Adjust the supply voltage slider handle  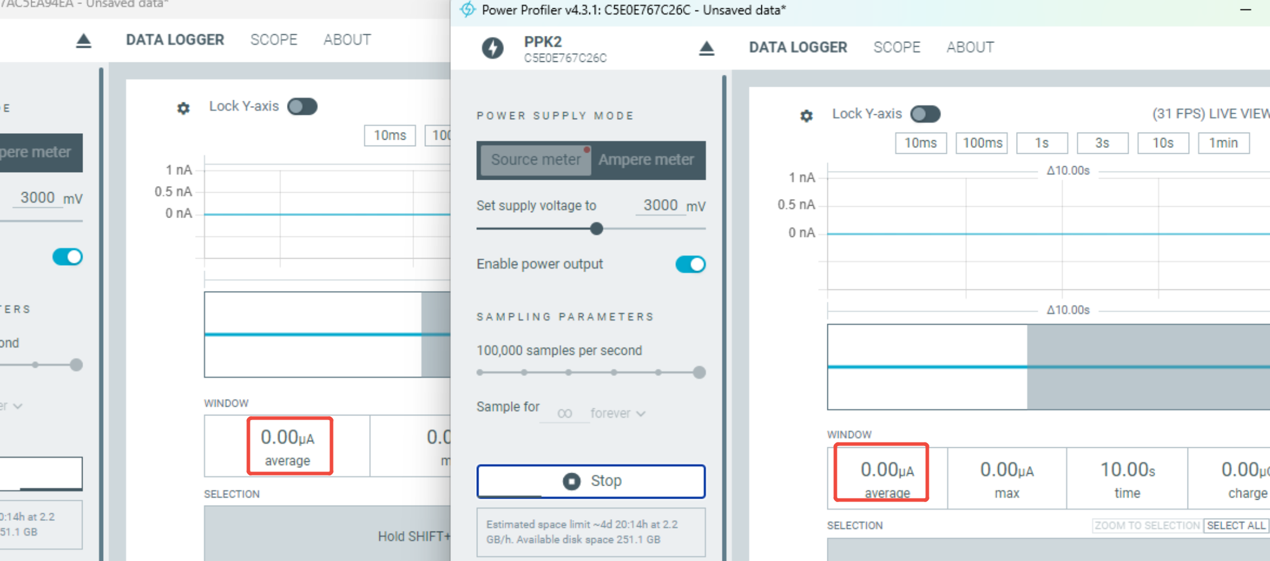coord(596,229)
